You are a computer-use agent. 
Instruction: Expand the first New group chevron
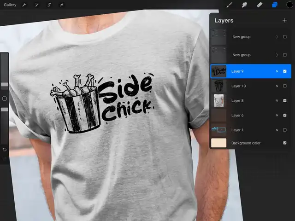click(x=277, y=37)
